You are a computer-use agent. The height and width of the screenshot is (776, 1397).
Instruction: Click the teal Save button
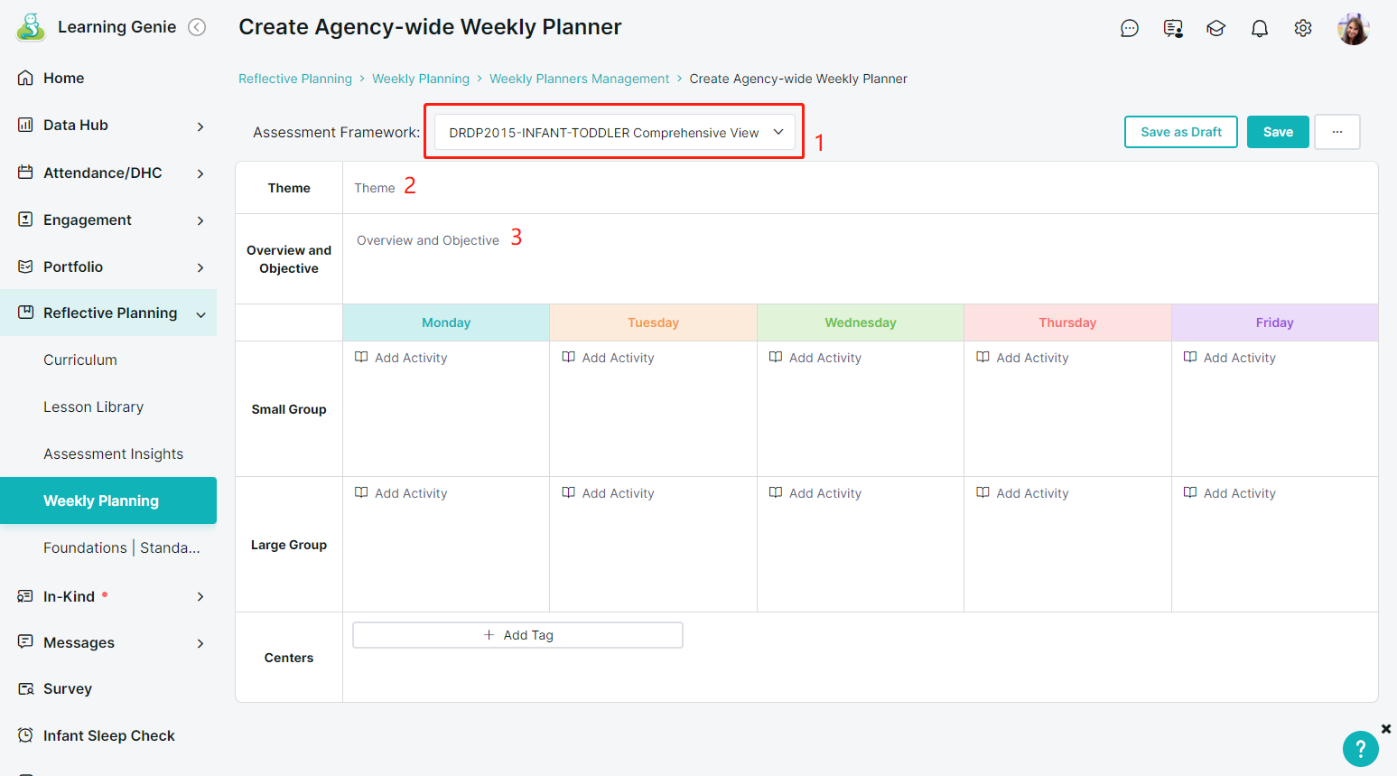pyautogui.click(x=1278, y=132)
